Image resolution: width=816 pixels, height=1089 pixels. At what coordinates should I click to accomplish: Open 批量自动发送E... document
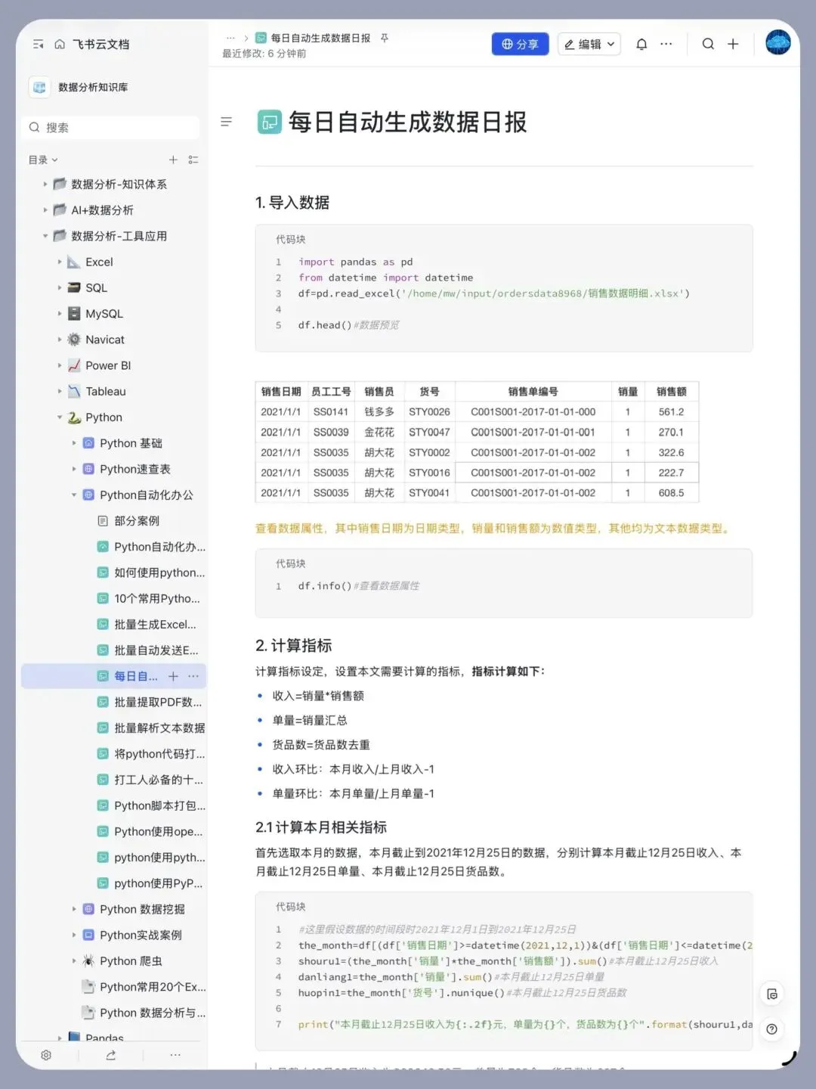156,650
